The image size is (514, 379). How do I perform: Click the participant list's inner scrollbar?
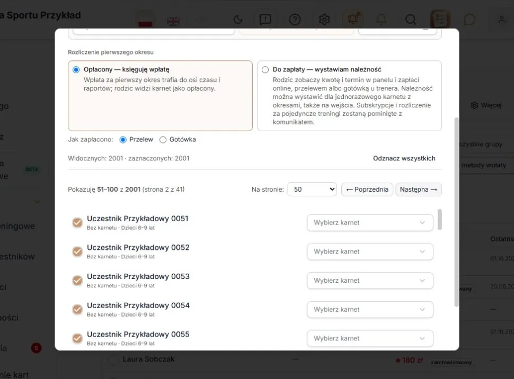(x=440, y=220)
